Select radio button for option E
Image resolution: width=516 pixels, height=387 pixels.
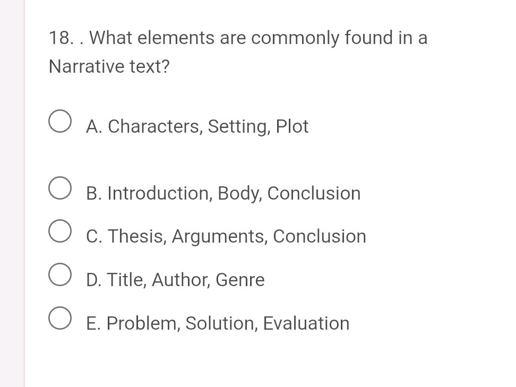[59, 317]
